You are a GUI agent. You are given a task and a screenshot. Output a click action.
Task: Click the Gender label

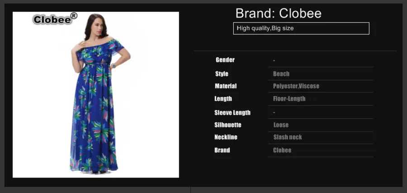coord(225,60)
